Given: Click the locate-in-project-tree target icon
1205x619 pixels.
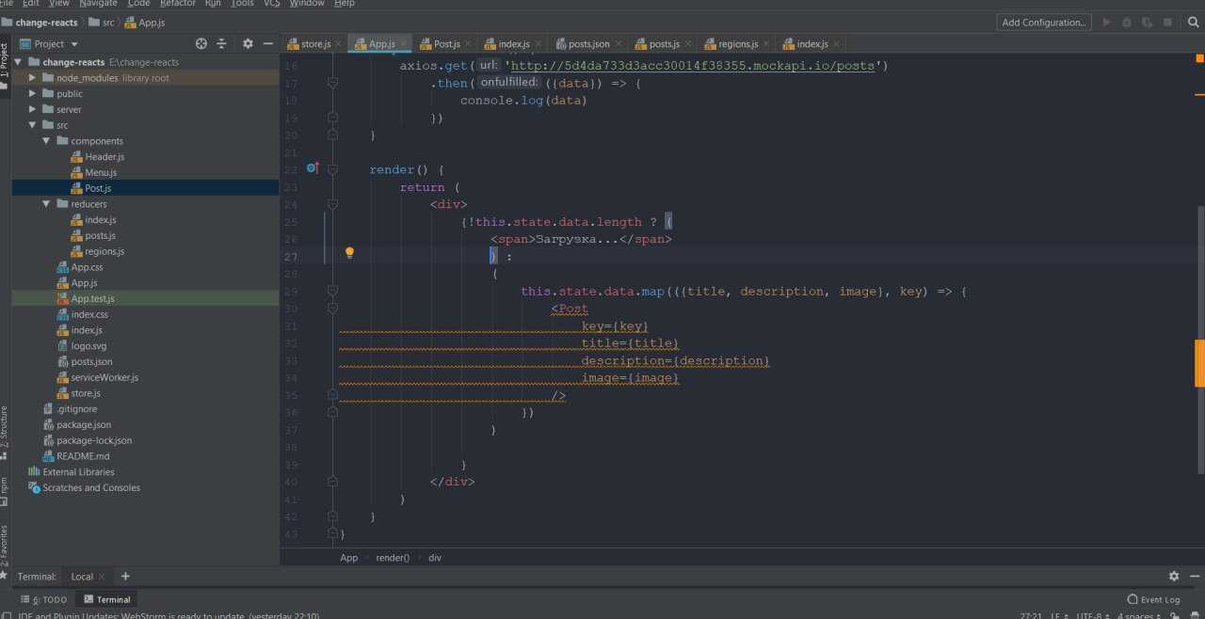Looking at the screenshot, I should click(x=201, y=43).
